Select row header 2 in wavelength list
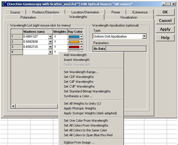The width and height of the screenshot is (178, 145). pos(17,42)
